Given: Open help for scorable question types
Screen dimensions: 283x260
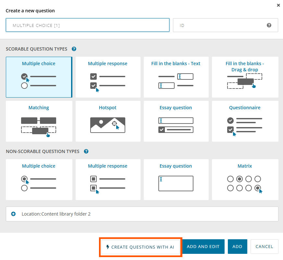Looking at the screenshot, I should coord(74,49).
